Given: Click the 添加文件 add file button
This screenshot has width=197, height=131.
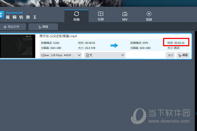Looking at the screenshot, I should [x=12, y=27].
